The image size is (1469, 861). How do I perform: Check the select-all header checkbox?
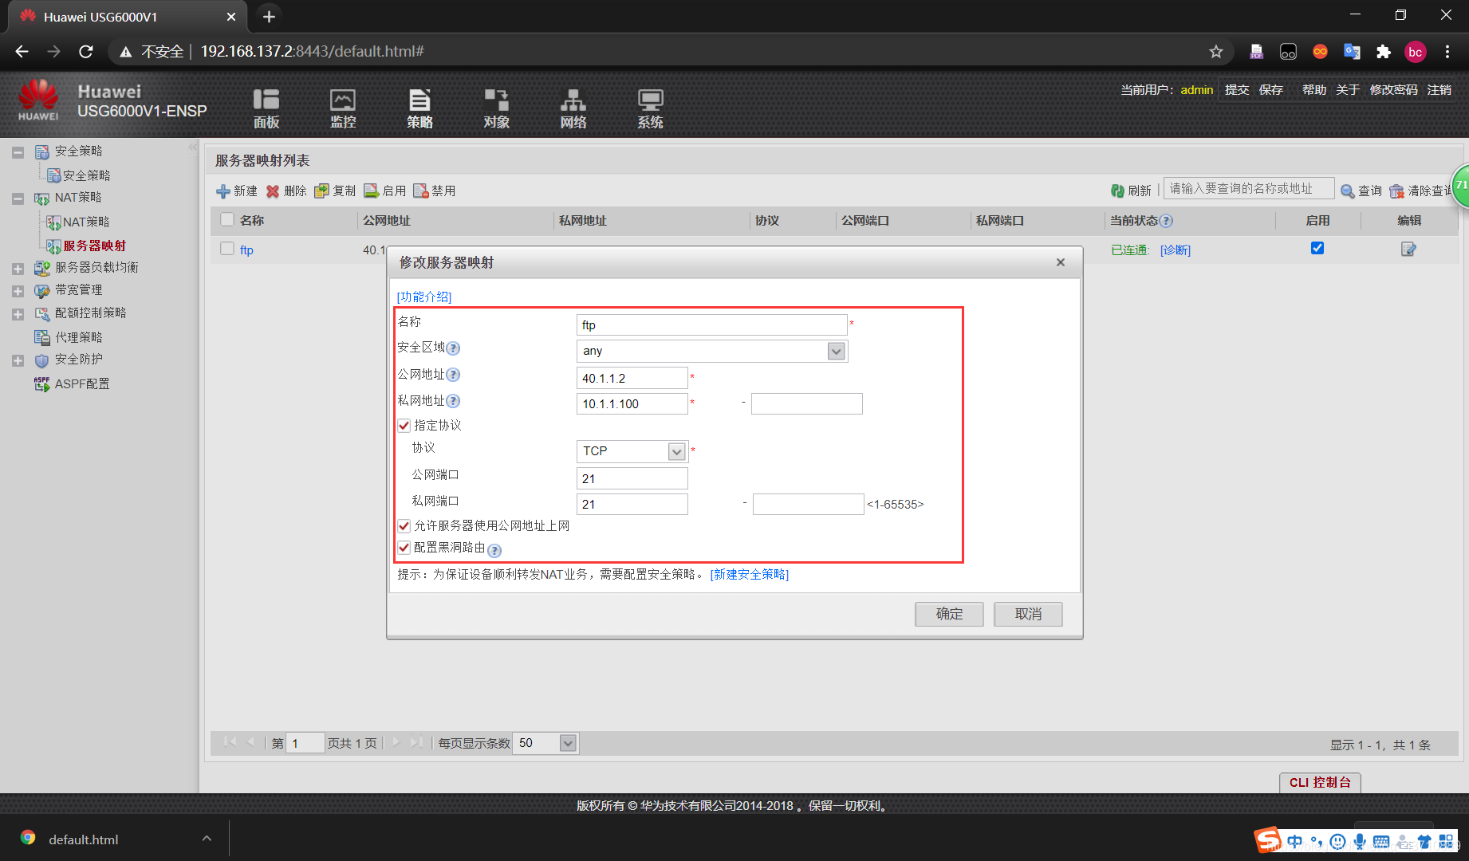pyautogui.click(x=227, y=219)
